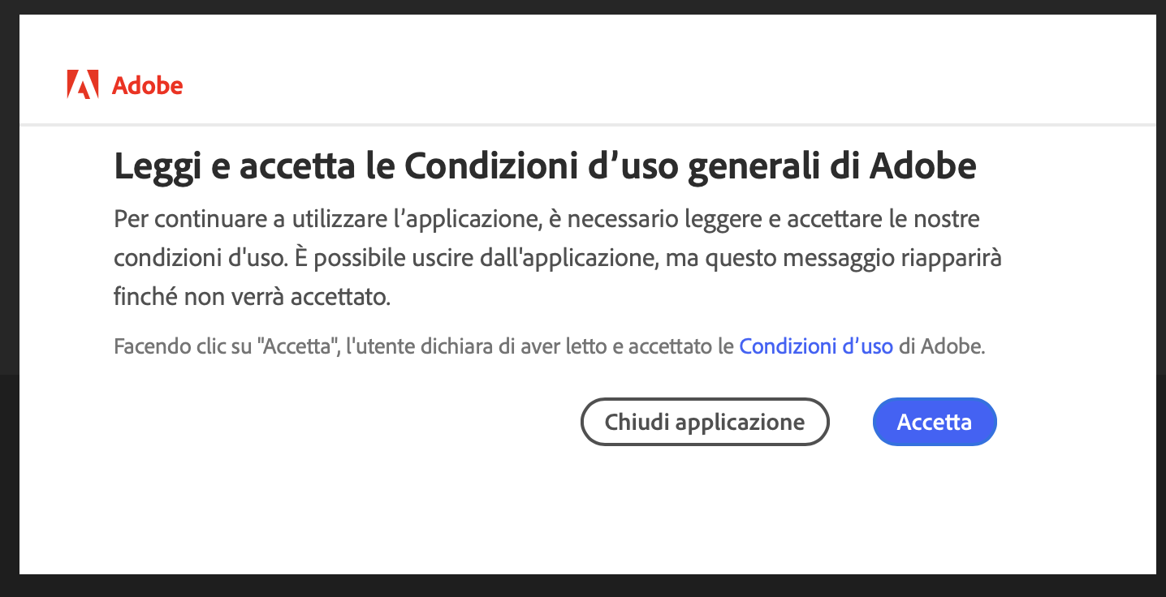Click the paragraph line starting with Per continuare
The image size is (1166, 597).
pyautogui.click(x=546, y=219)
